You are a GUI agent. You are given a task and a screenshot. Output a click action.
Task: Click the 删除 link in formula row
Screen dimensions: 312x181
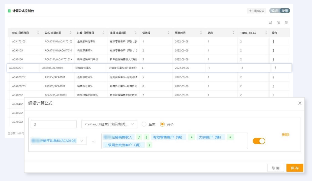[x=285, y=135]
